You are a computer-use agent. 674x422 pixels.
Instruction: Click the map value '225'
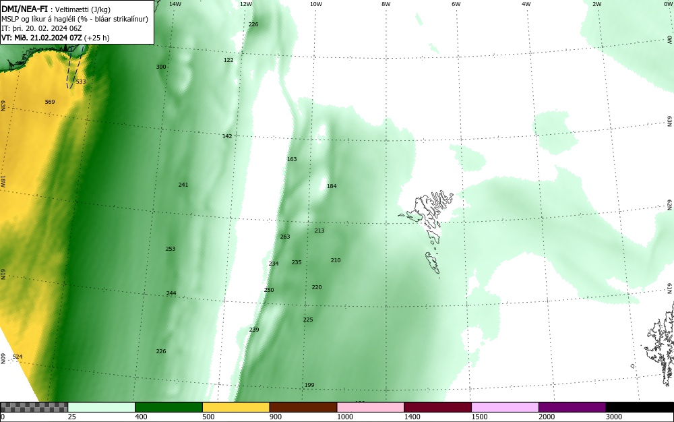point(308,320)
